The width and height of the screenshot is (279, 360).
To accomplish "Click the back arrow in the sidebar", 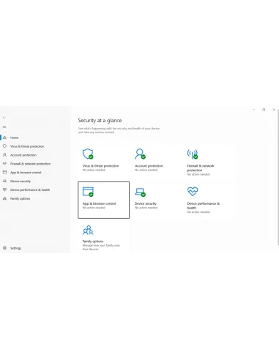I will [4, 117].
